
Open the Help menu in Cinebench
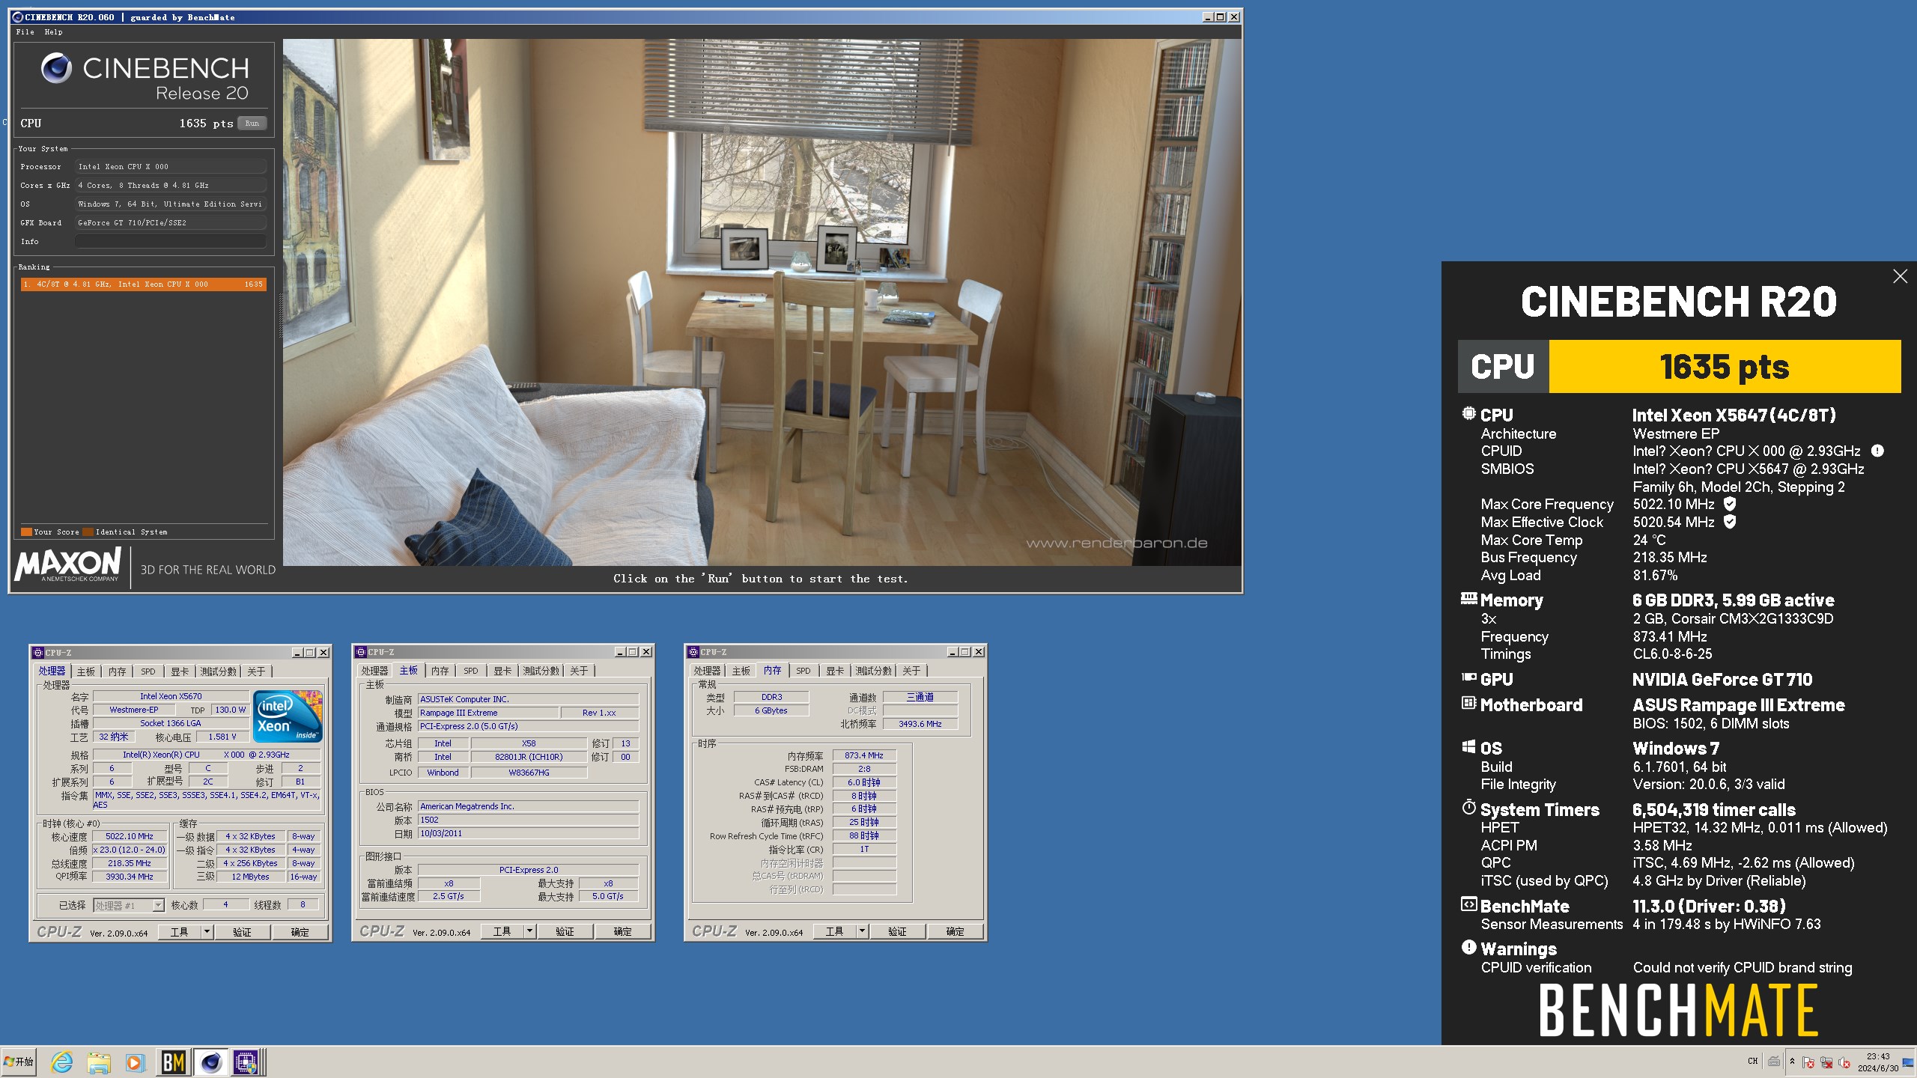click(x=53, y=32)
